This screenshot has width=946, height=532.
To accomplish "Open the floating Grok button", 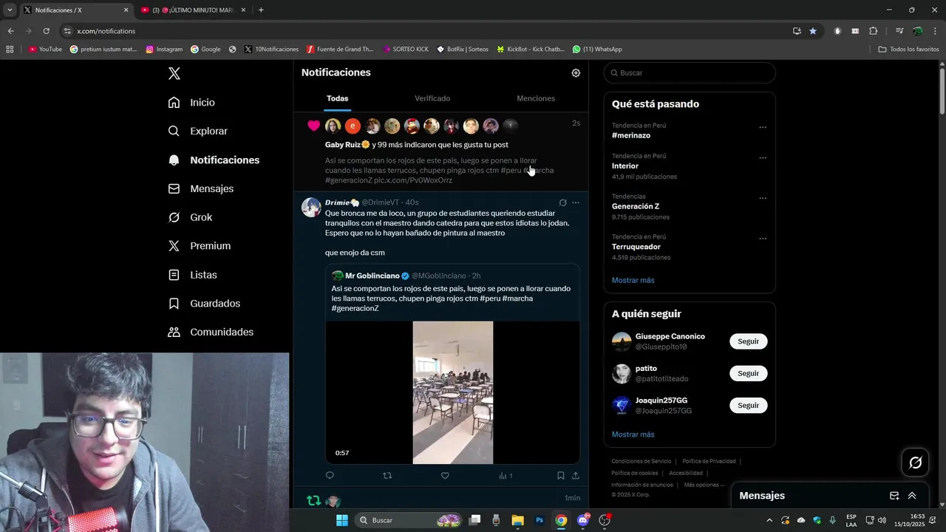I will coord(915,463).
